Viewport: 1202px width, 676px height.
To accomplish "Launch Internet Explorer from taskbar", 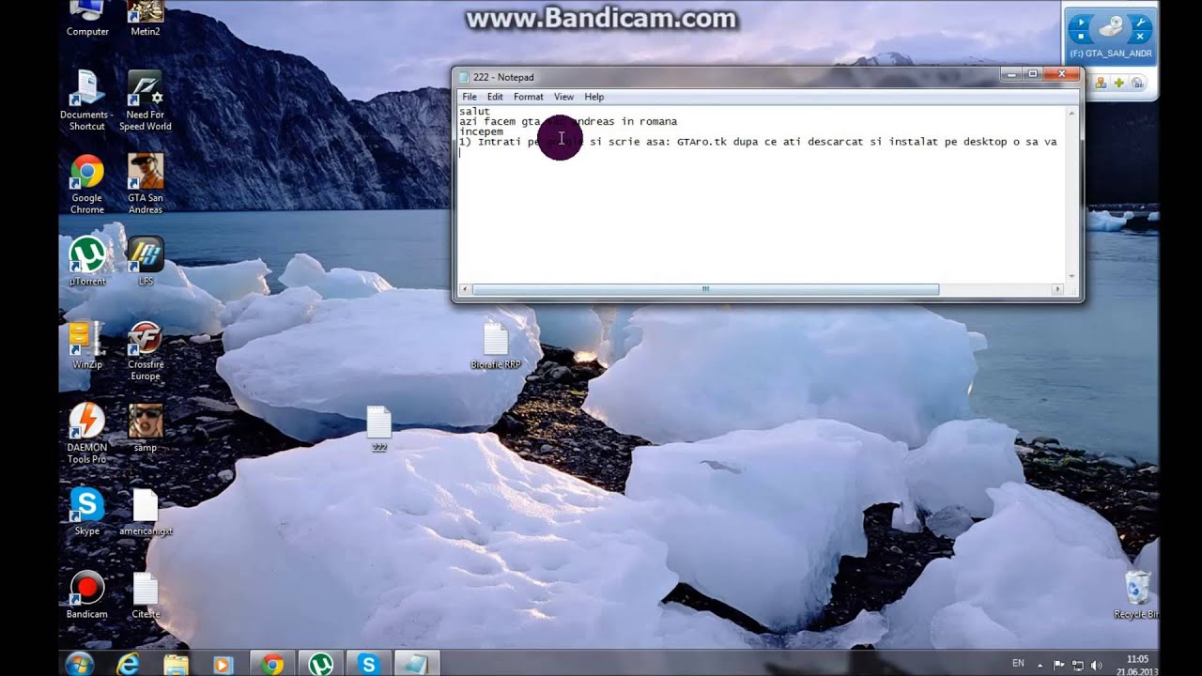I will [129, 664].
